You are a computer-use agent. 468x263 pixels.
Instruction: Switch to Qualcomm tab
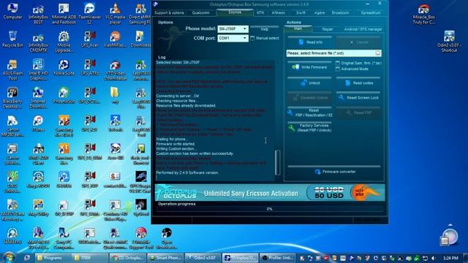point(200,13)
